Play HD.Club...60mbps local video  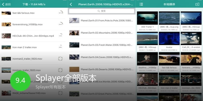147,82
